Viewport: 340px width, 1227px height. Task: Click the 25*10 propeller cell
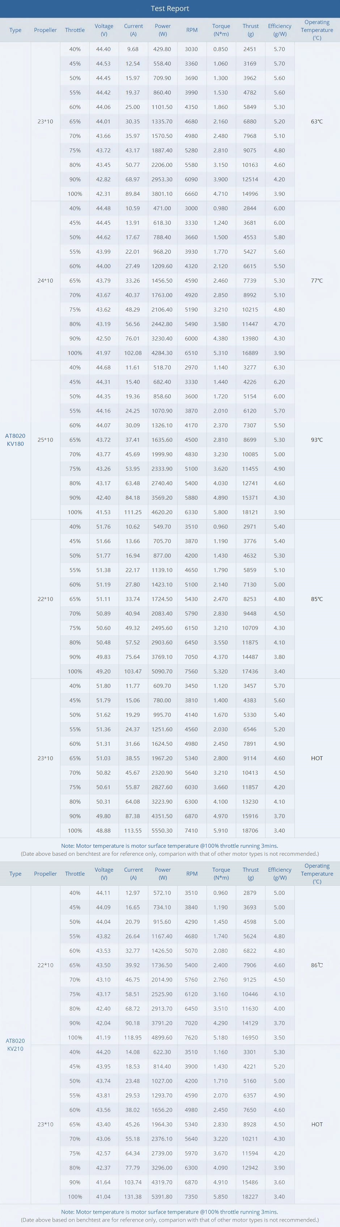45,440
